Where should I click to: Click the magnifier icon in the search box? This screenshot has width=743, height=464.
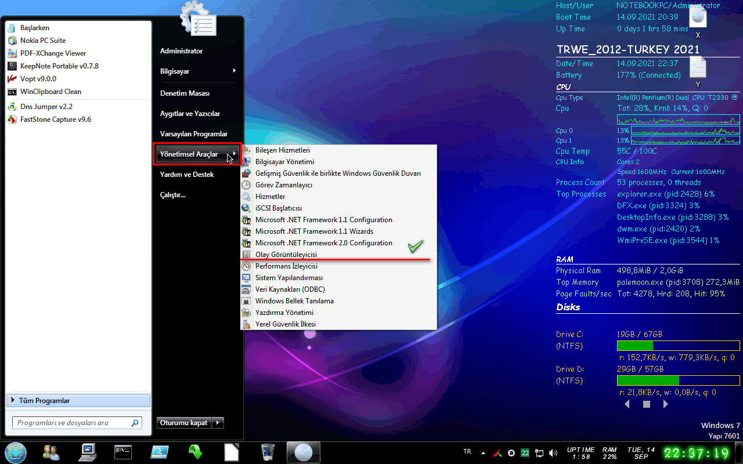135,423
